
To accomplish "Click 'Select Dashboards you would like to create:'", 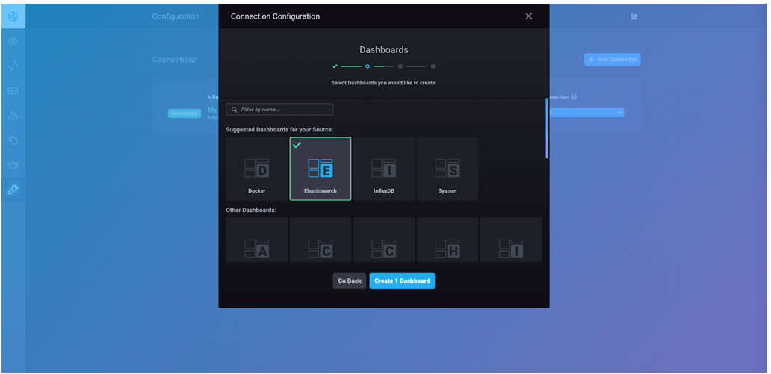I will [x=384, y=83].
